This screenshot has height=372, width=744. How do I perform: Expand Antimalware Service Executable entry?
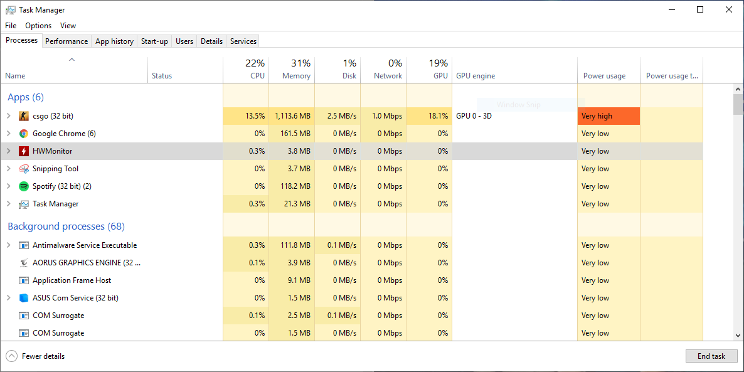[x=9, y=245]
